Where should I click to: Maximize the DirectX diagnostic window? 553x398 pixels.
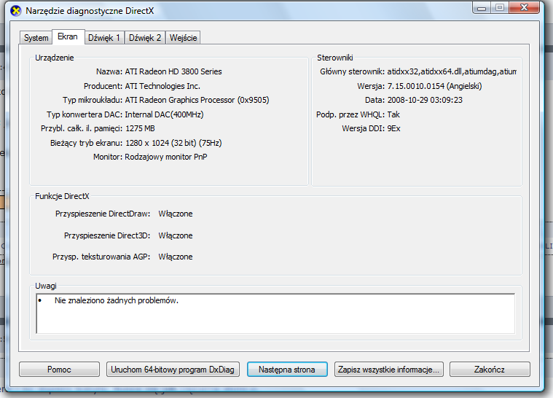(501, 8)
